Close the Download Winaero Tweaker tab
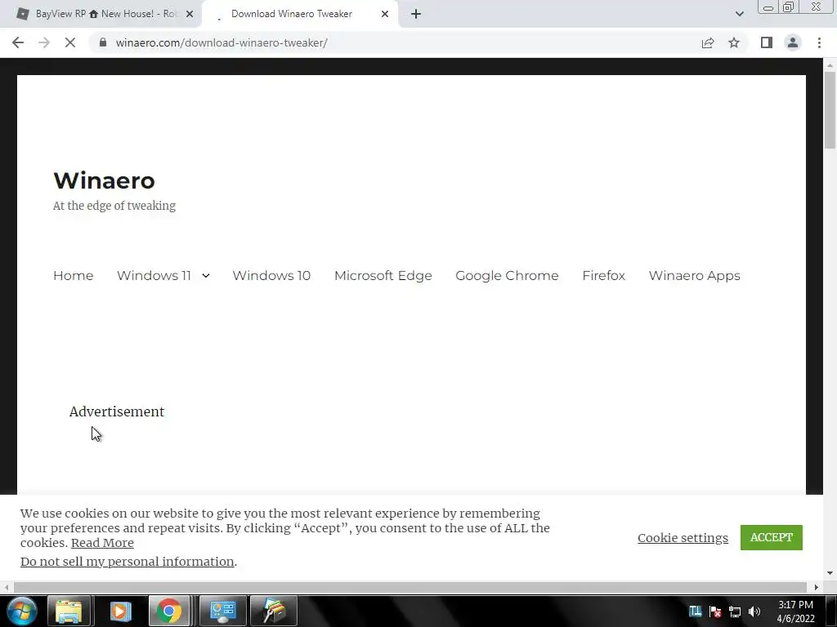837x627 pixels. coord(385,14)
